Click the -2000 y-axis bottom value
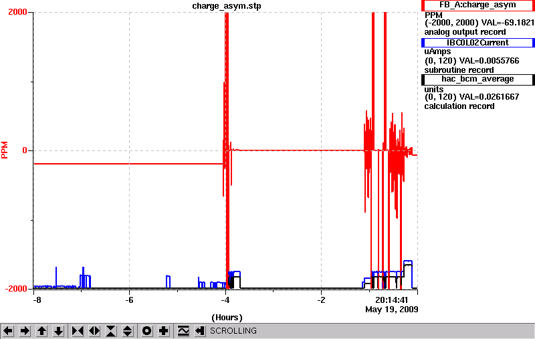535x339 pixels. [15, 289]
